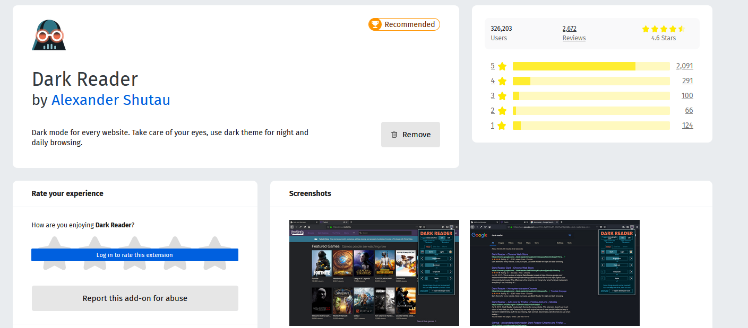
Task: View the 2,091 five-star reviews
Action: [x=684, y=66]
